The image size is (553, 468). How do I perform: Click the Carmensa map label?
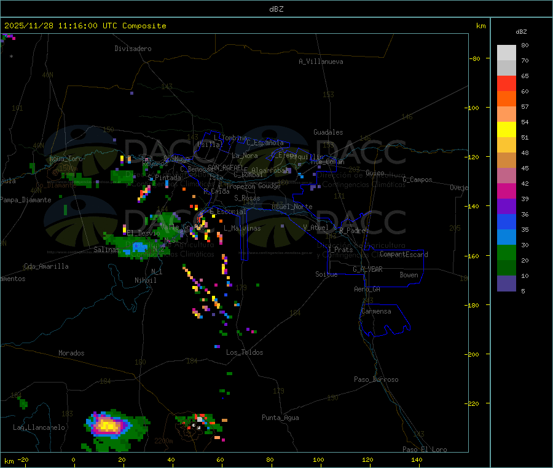click(x=376, y=311)
